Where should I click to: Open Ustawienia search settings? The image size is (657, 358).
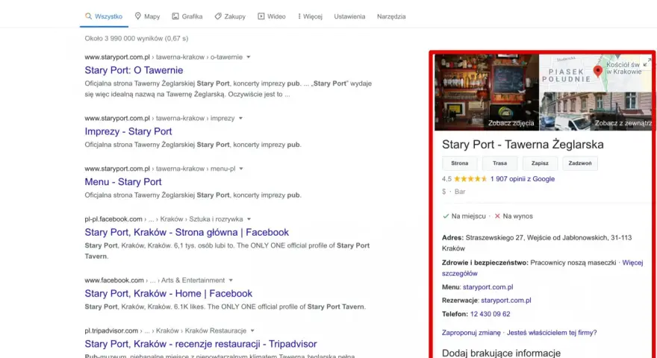349,16
